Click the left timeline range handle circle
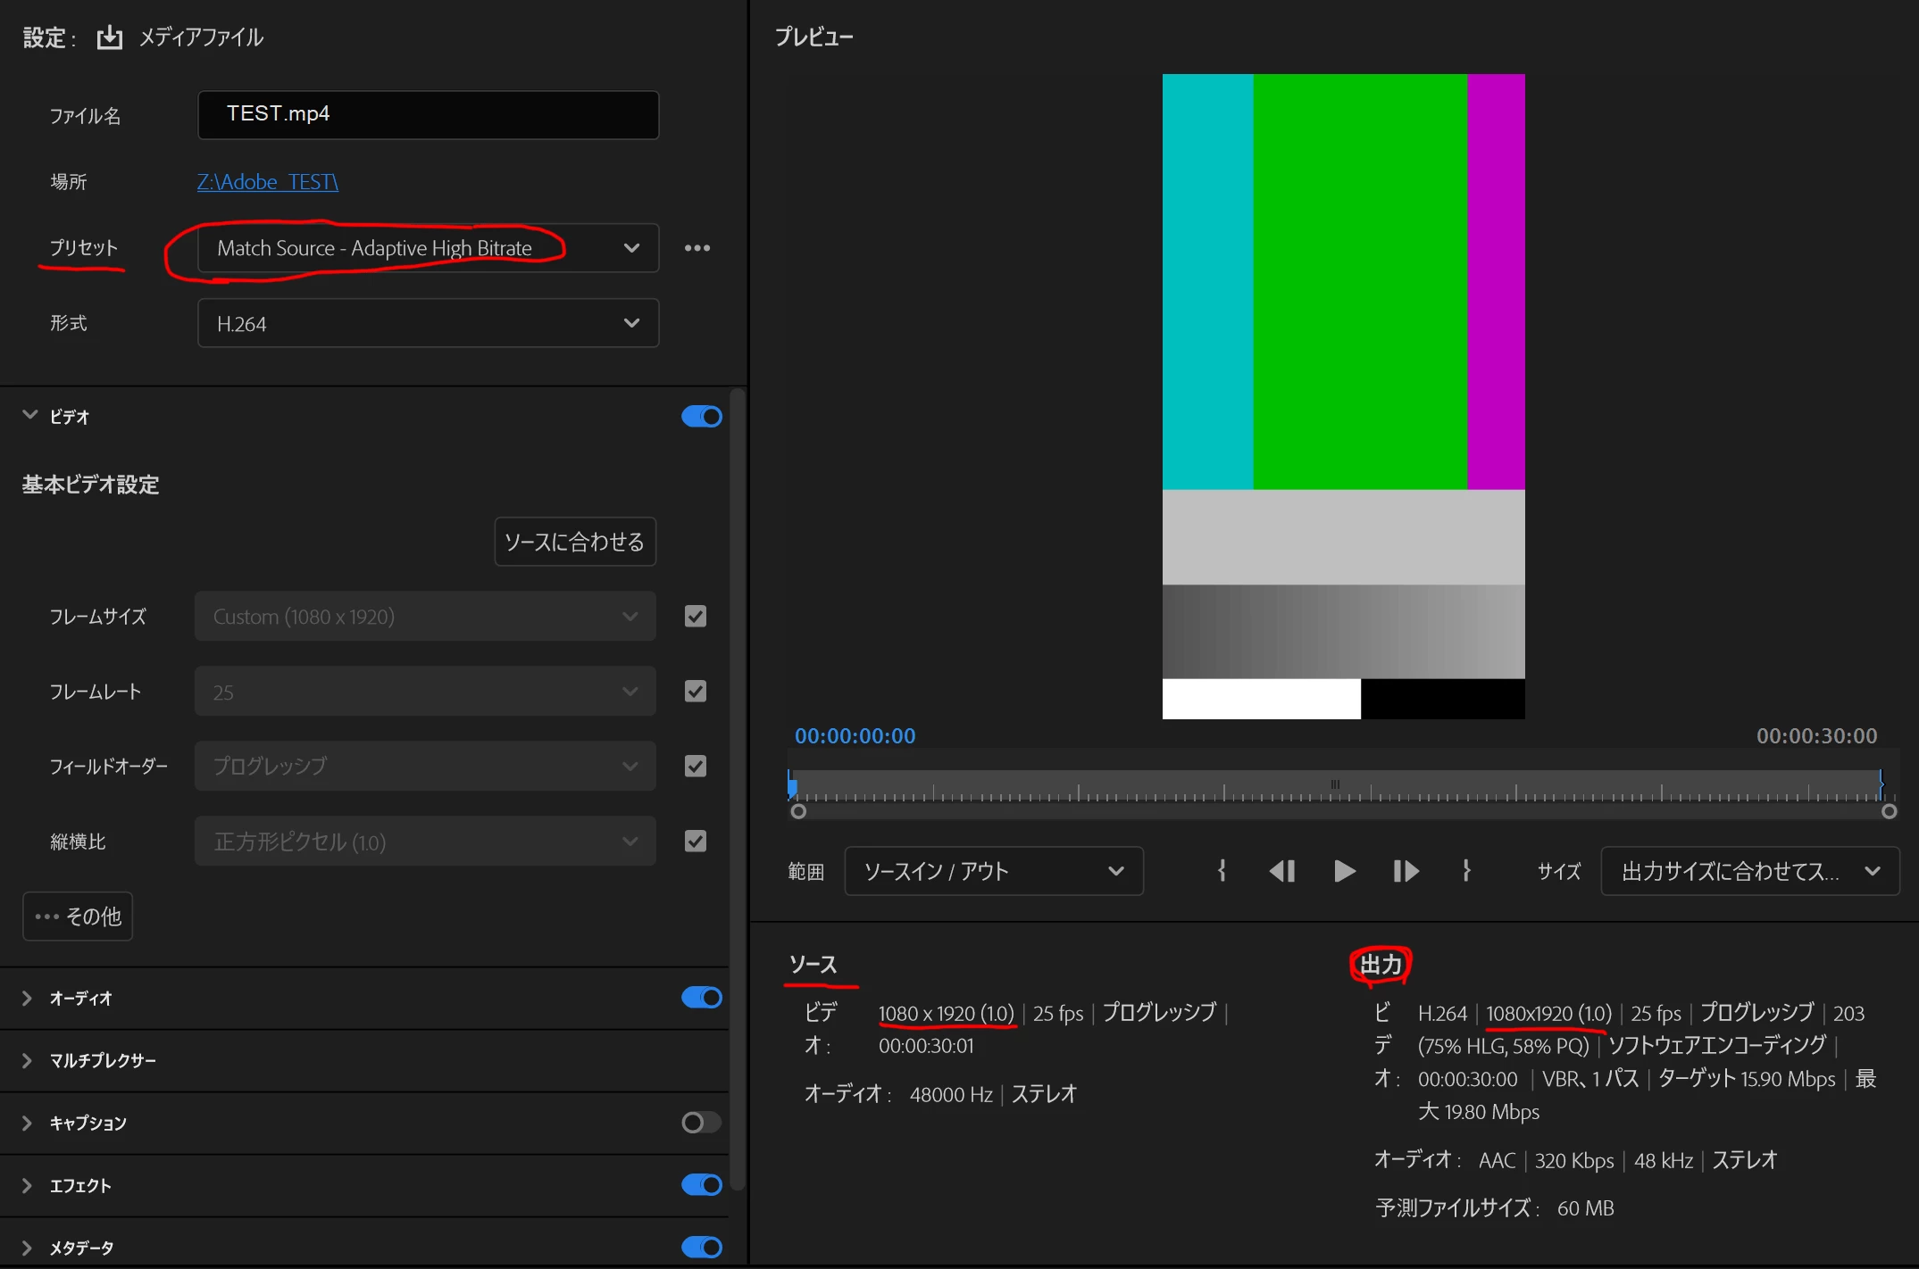 tap(798, 811)
